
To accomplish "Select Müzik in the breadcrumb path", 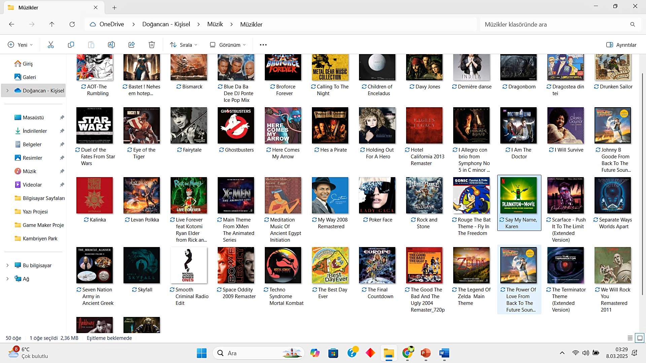I will point(215,24).
